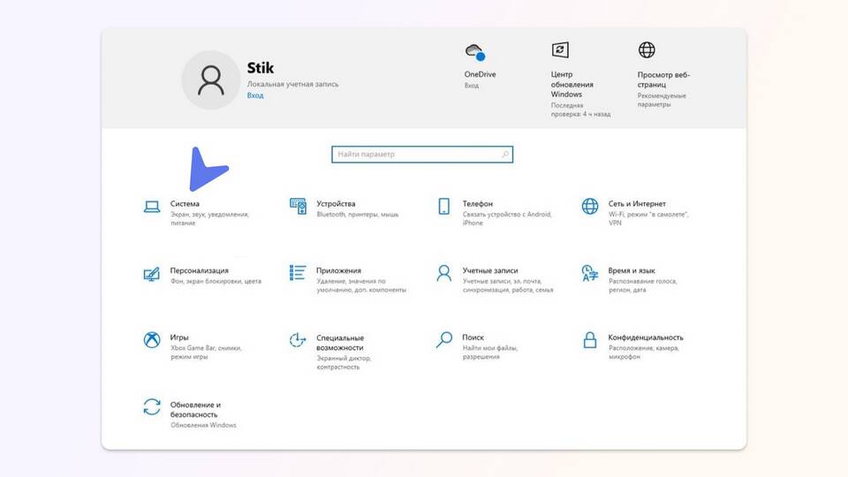Open the Персонализация paintbrush icon
The width and height of the screenshot is (848, 477).
(152, 274)
